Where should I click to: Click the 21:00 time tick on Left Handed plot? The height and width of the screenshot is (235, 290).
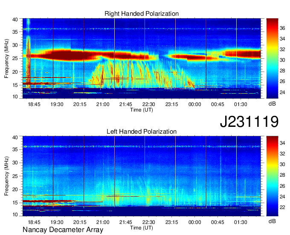point(103,222)
